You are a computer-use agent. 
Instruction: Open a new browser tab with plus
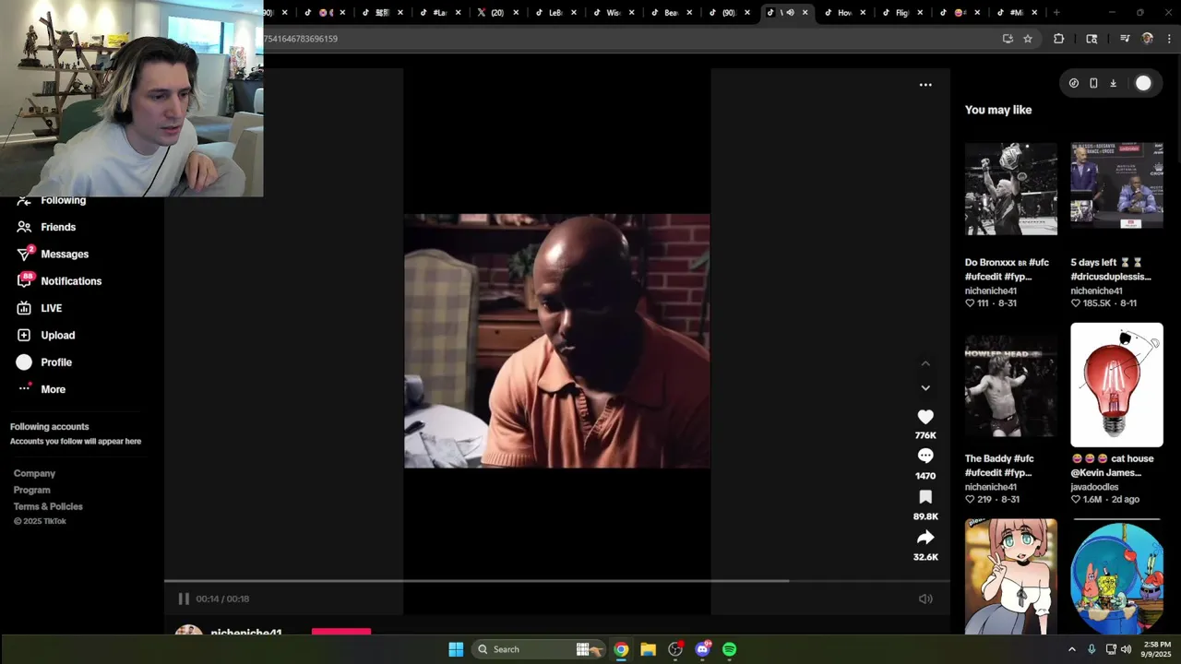(x=1056, y=13)
